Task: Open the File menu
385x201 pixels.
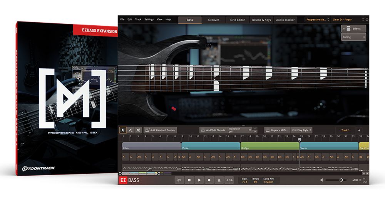Action: coord(122,20)
